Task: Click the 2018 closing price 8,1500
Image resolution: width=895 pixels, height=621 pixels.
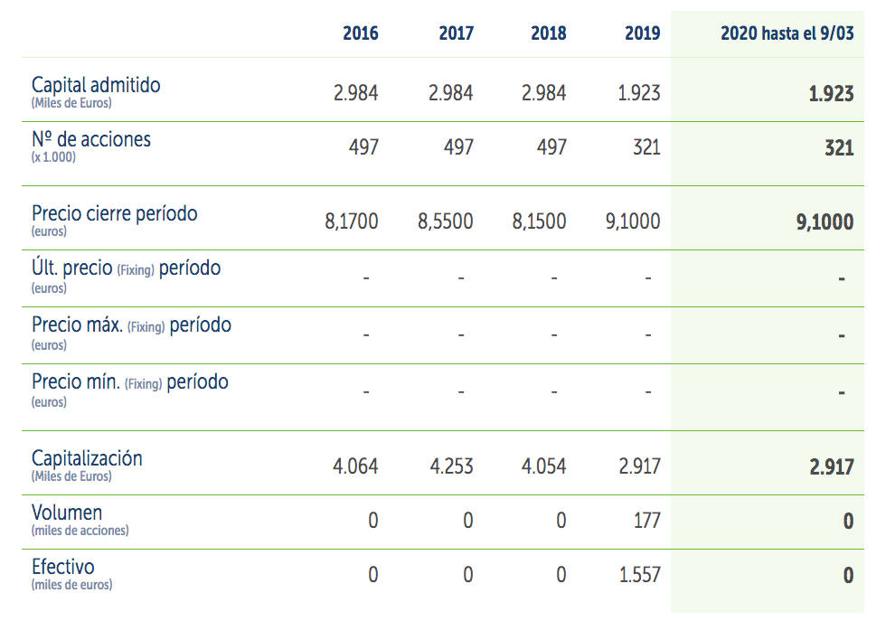Action: (539, 221)
